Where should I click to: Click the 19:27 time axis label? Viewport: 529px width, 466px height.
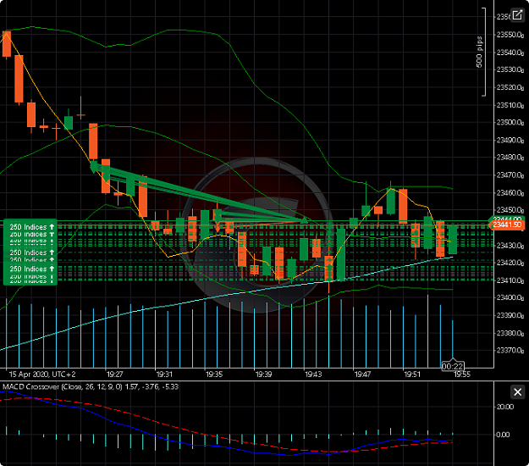coord(115,374)
